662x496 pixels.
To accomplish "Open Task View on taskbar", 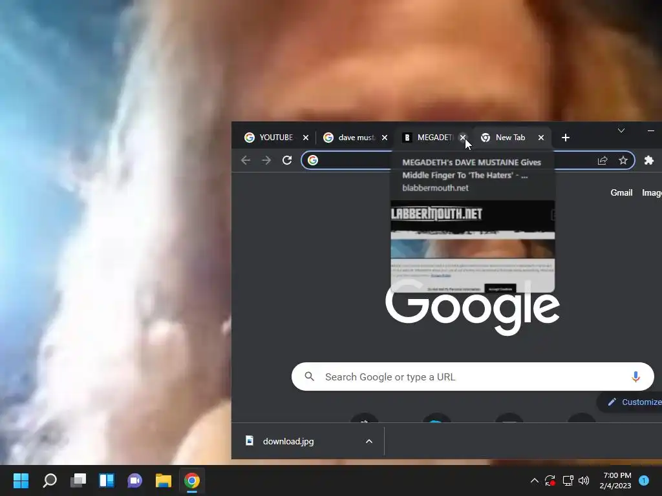I will click(x=78, y=480).
